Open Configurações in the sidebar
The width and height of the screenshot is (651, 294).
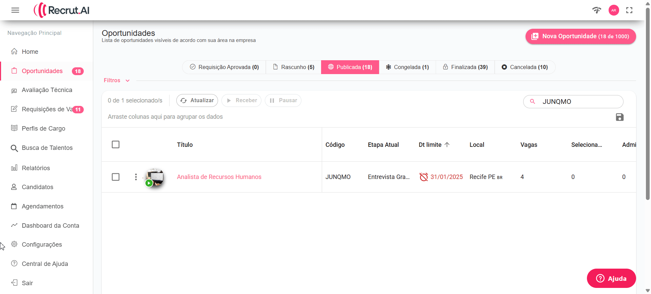(42, 245)
